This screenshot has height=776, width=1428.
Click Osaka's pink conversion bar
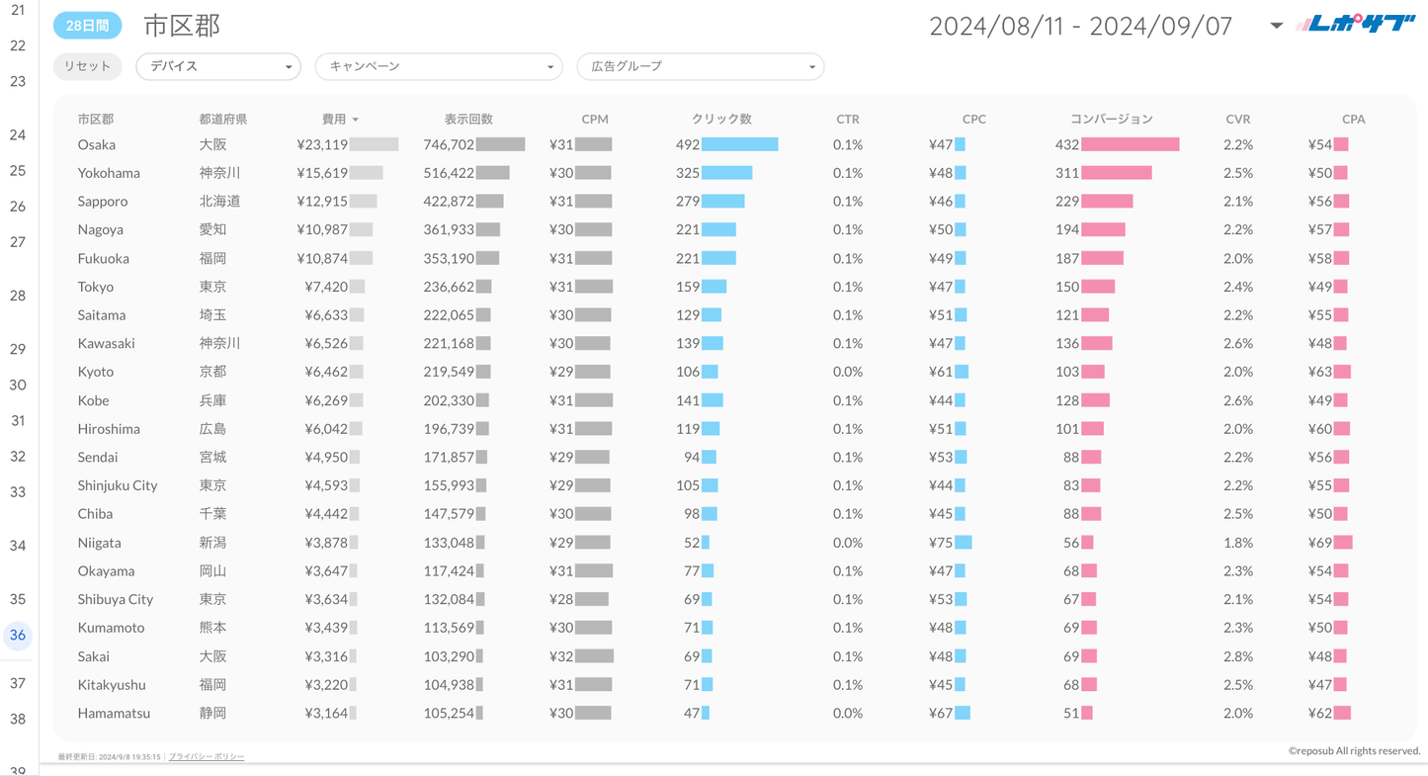[x=1130, y=144]
